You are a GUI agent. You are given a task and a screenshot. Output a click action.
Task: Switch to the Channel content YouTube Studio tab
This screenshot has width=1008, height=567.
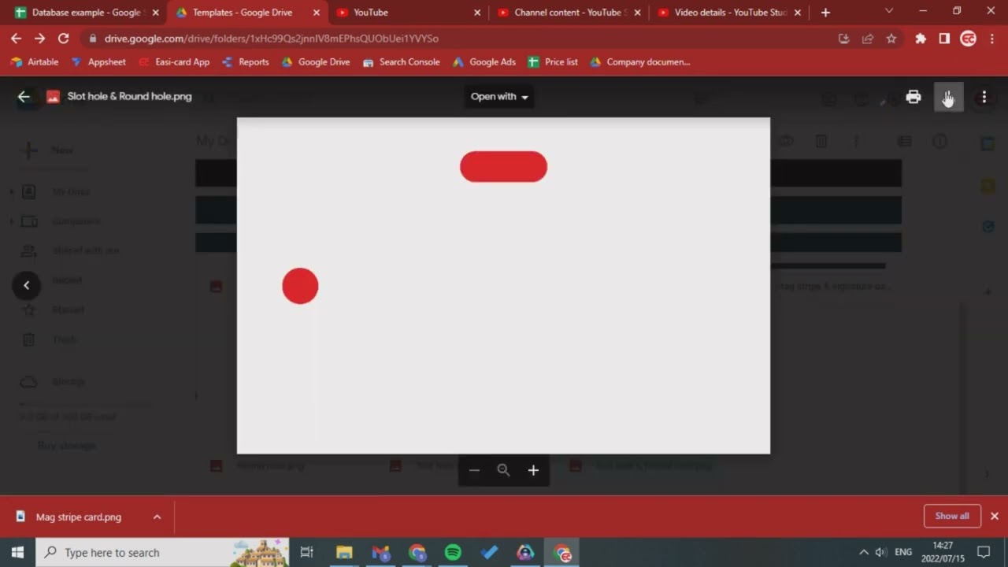click(x=570, y=13)
